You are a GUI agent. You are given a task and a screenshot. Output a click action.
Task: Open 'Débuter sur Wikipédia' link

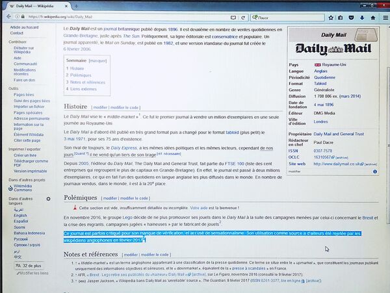[23, 50]
